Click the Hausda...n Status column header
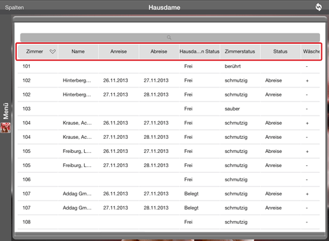The width and height of the screenshot is (329, 241). coord(199,51)
